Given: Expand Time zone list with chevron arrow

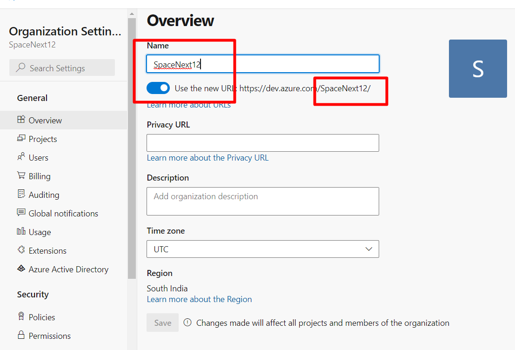Looking at the screenshot, I should tap(369, 249).
